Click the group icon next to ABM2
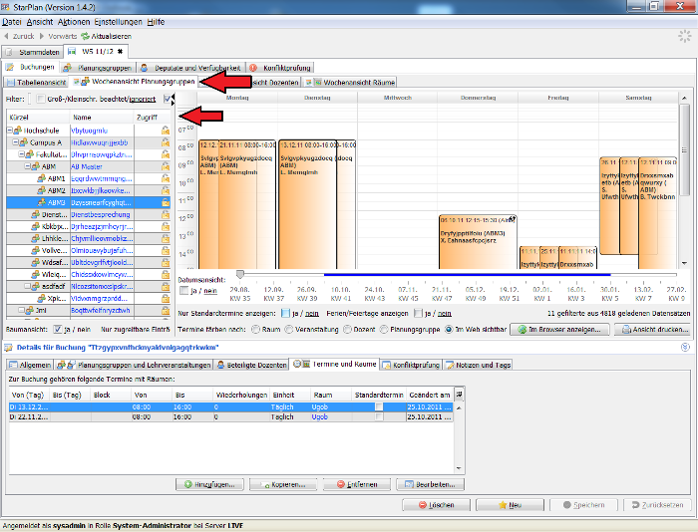Viewport: 698px width, 532px height. point(42,190)
